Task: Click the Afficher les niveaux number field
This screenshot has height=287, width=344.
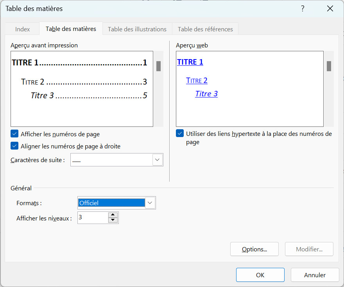Action: click(92, 218)
